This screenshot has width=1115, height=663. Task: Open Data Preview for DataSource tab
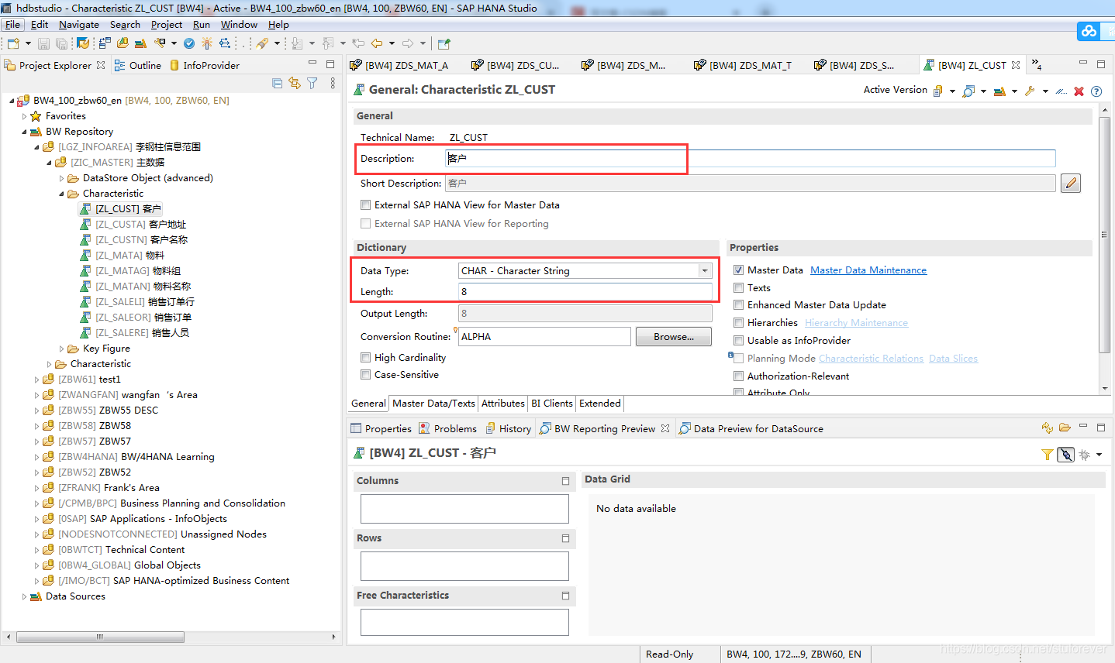(751, 428)
